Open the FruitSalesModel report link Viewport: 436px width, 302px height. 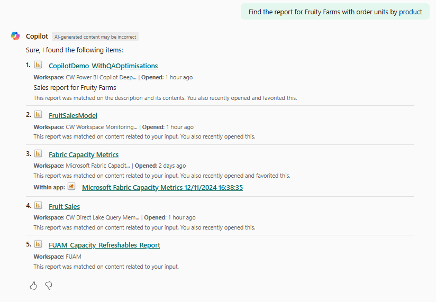[x=73, y=116]
